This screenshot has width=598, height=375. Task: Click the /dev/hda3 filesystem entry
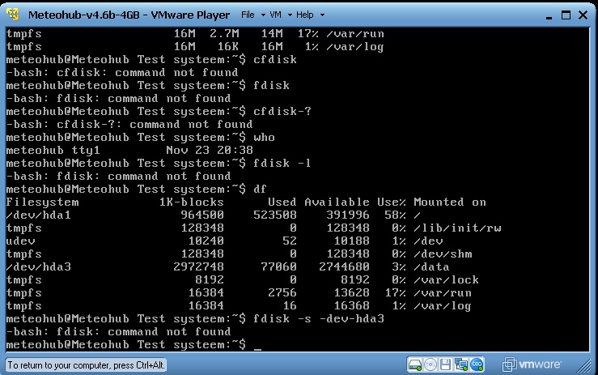(39, 267)
